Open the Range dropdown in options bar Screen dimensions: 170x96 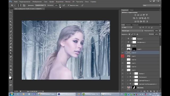pyautogui.click(x=40, y=5)
